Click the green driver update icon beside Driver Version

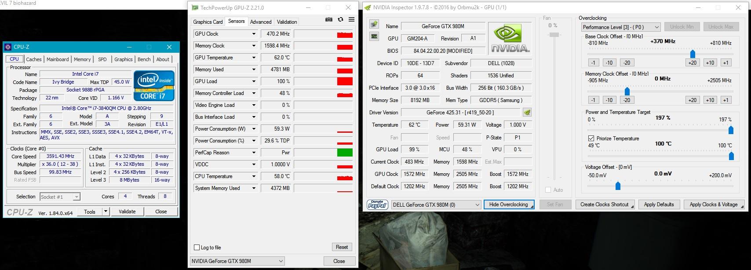pos(527,113)
